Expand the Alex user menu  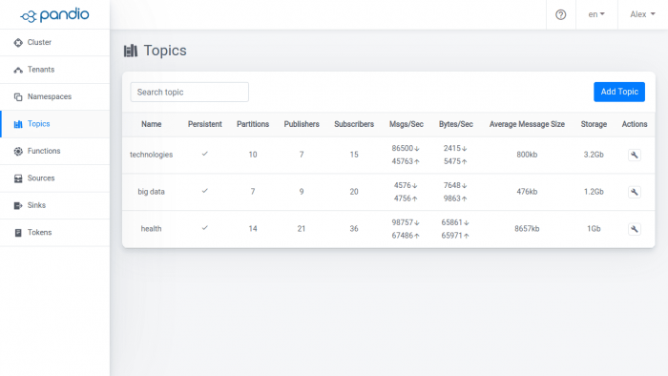click(x=642, y=14)
